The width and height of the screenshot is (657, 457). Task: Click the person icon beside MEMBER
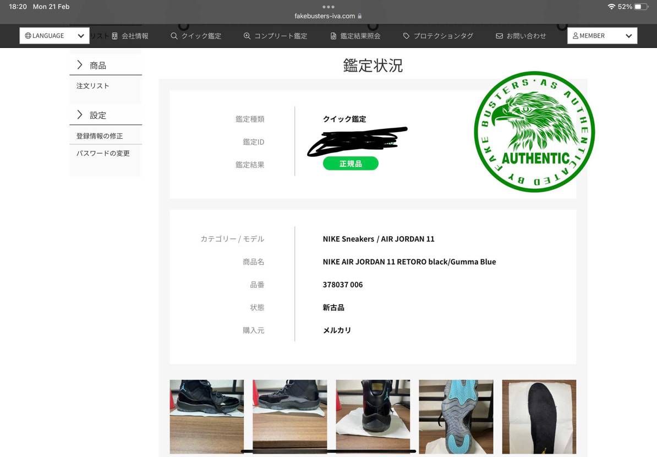pos(576,36)
